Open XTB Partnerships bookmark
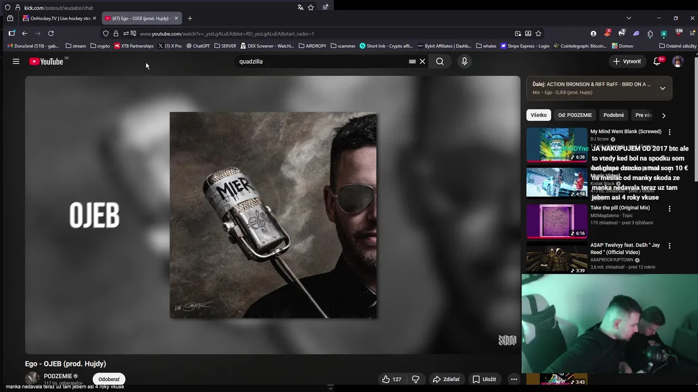Viewport: 698px width, 392px height. pyautogui.click(x=134, y=46)
